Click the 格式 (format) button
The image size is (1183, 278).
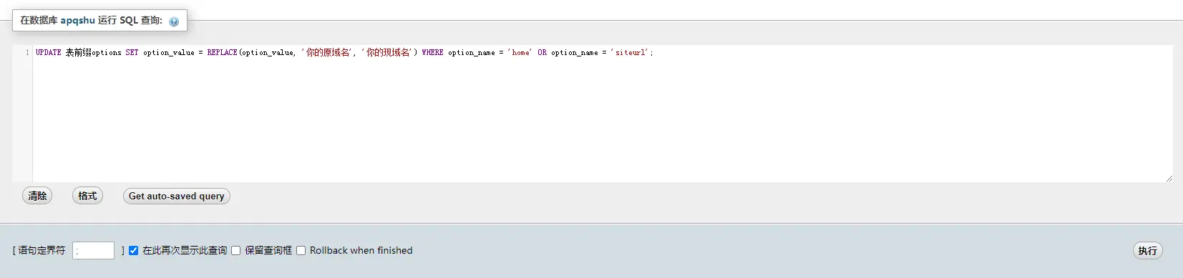pos(87,196)
